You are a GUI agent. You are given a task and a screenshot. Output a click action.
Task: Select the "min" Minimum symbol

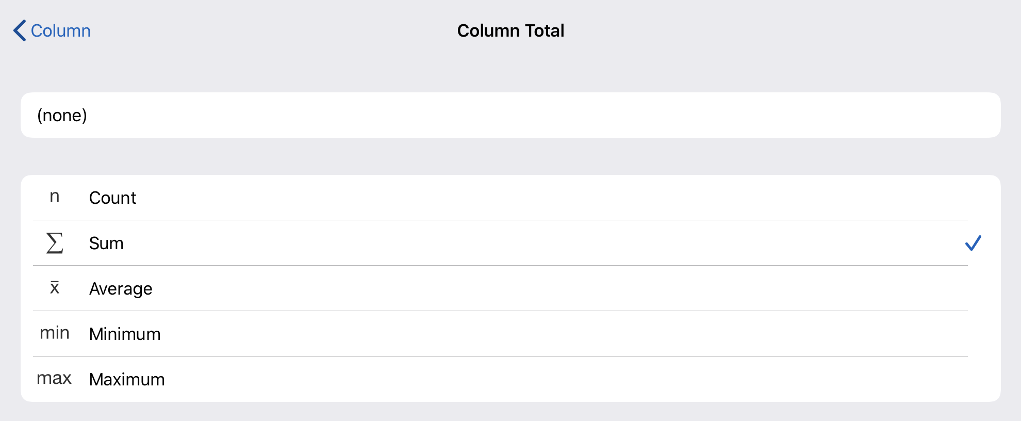[x=55, y=333]
